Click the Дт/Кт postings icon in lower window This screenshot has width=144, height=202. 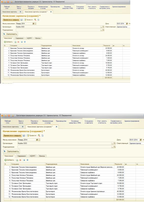[x=39, y=135]
